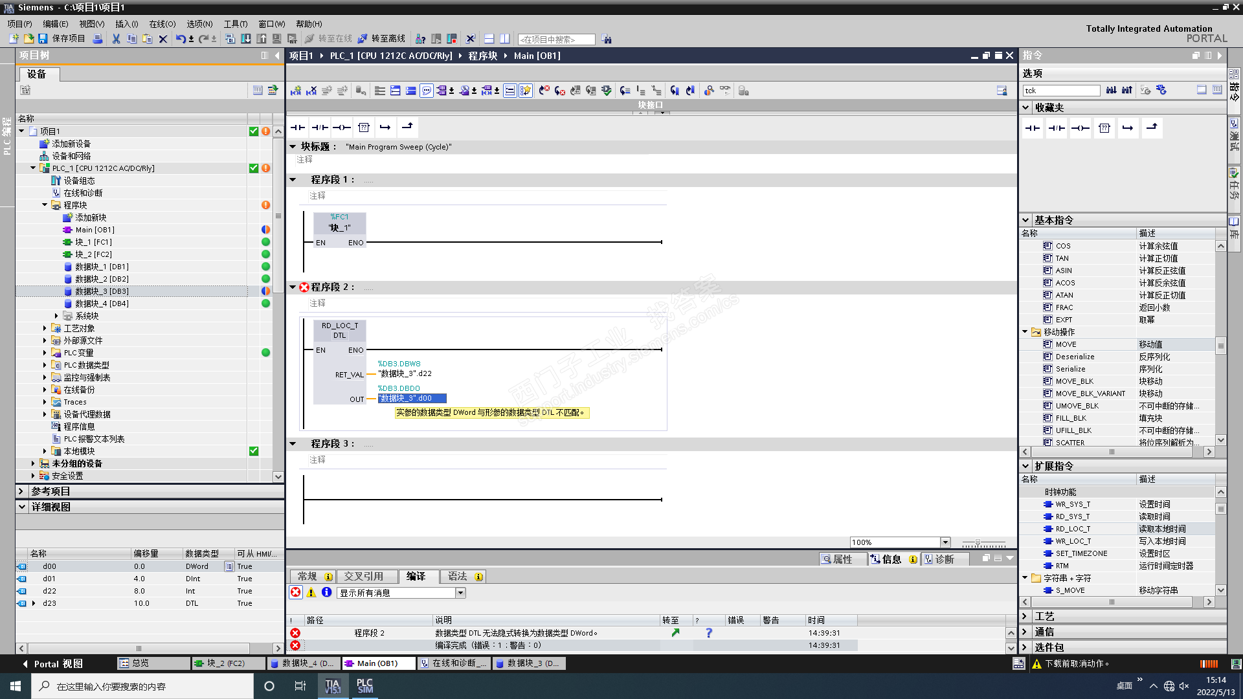Image resolution: width=1243 pixels, height=699 pixels.
Task: Click the Print icon in toolbar
Action: click(x=98, y=39)
